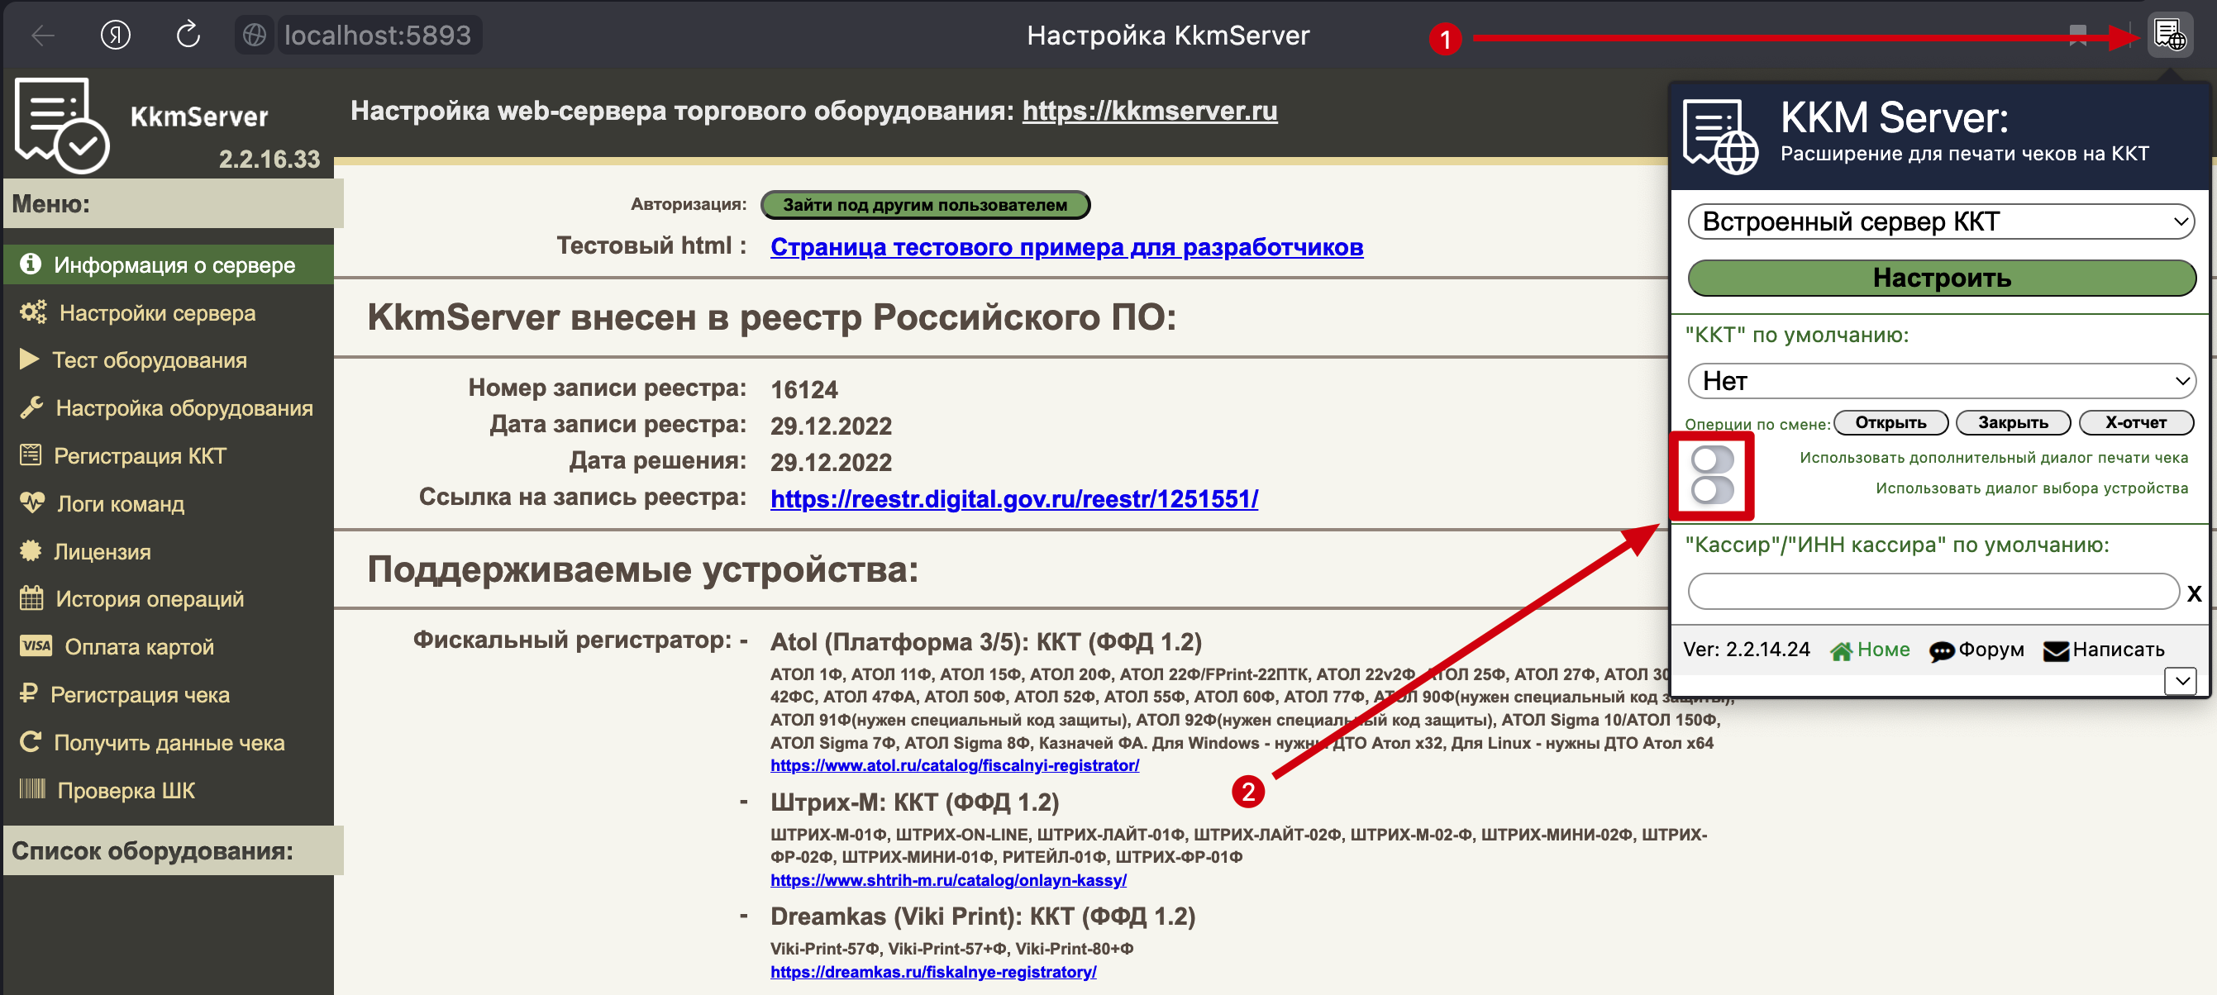Click the refresh icon beside Получить данные чека

click(31, 741)
